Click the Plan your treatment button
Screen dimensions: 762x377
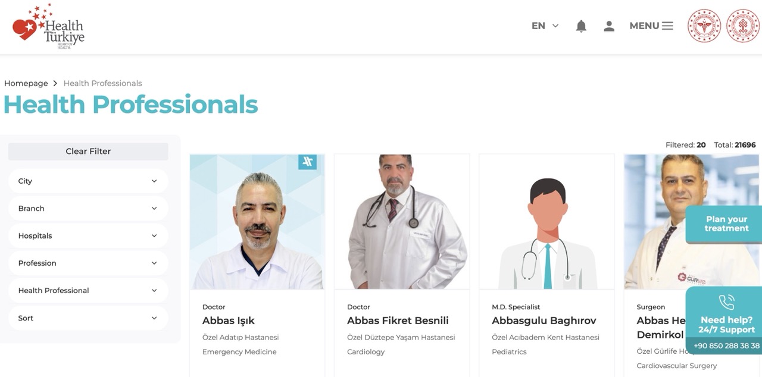(x=724, y=224)
